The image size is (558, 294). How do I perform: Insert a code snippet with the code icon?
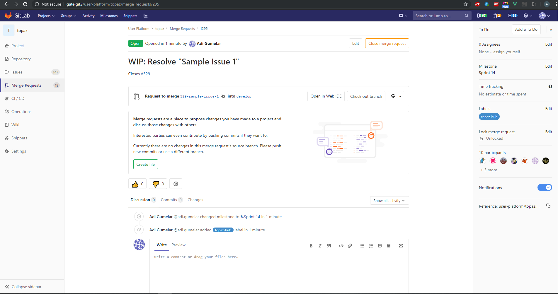(x=341, y=246)
